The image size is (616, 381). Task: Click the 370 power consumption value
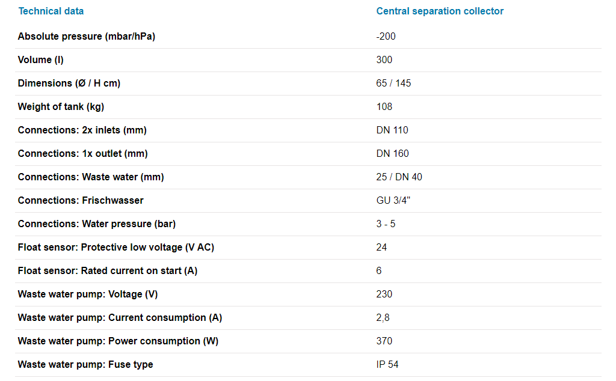tap(384, 341)
